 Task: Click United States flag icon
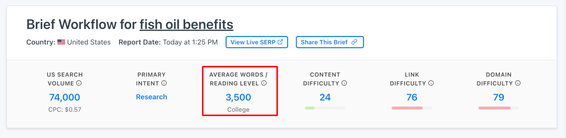(x=61, y=42)
